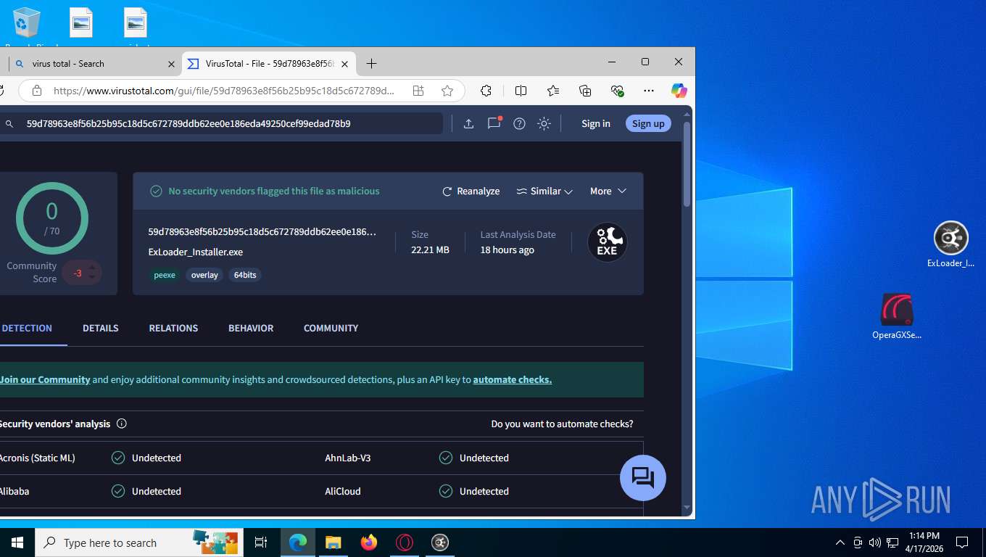Open Task View on the taskbar
Viewport: 986px width, 557px height.
point(261,542)
